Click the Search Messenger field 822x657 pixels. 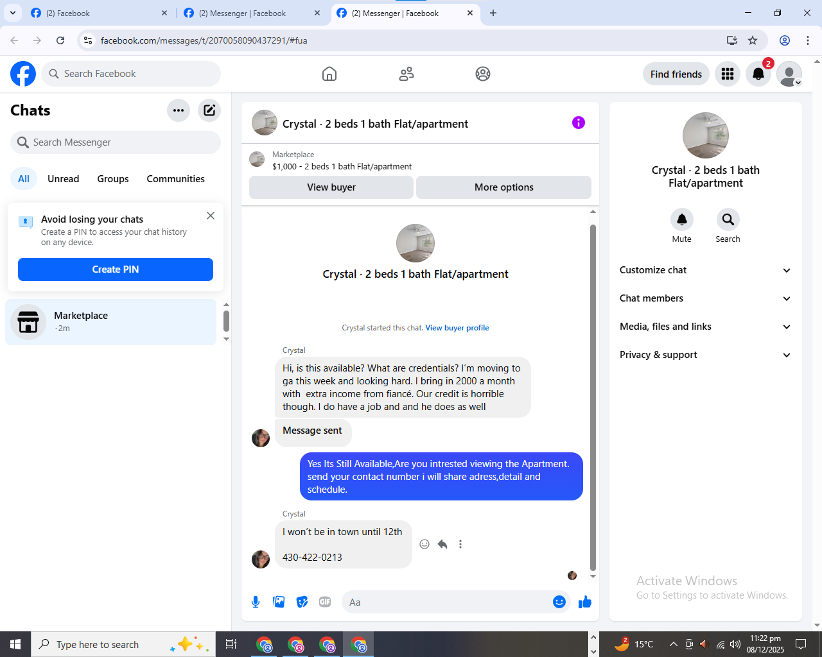tap(116, 142)
